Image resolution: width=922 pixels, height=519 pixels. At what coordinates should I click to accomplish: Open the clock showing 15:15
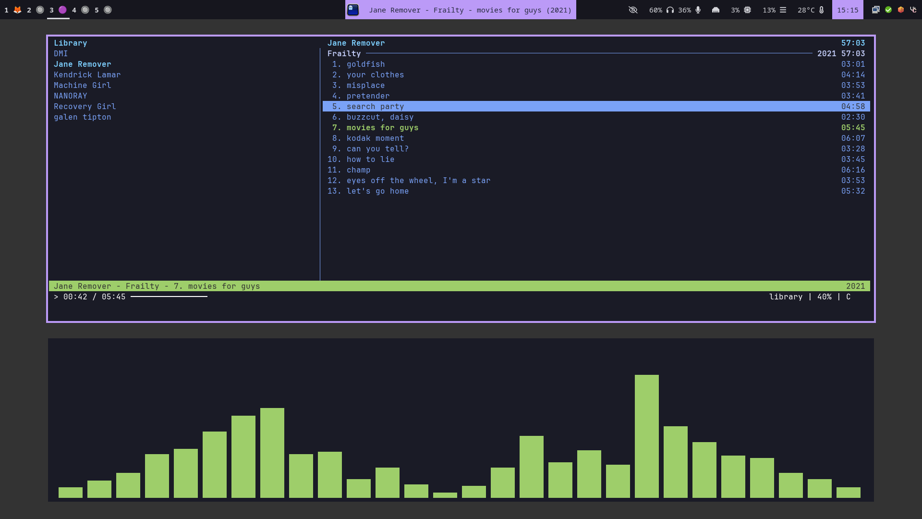[x=848, y=10]
